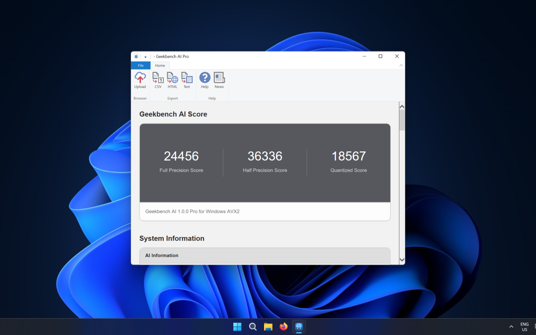Image resolution: width=536 pixels, height=335 pixels.
Task: Export results as Text file
Action: (187, 79)
